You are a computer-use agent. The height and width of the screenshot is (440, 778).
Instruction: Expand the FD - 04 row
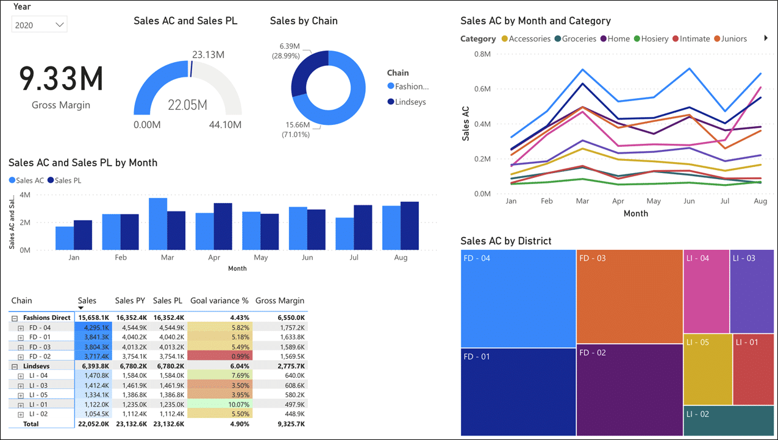[x=21, y=328]
